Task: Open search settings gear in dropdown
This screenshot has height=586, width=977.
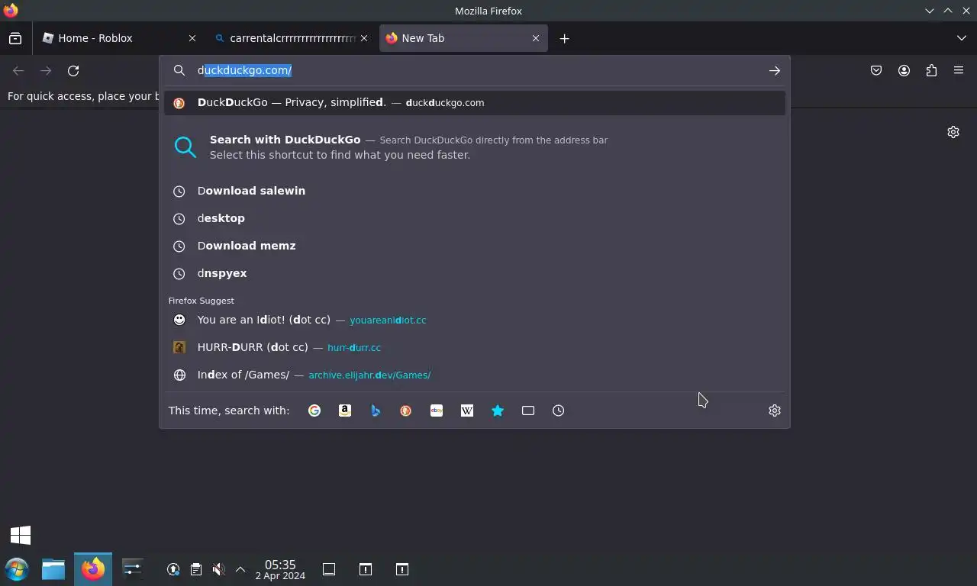Action: [x=775, y=411]
